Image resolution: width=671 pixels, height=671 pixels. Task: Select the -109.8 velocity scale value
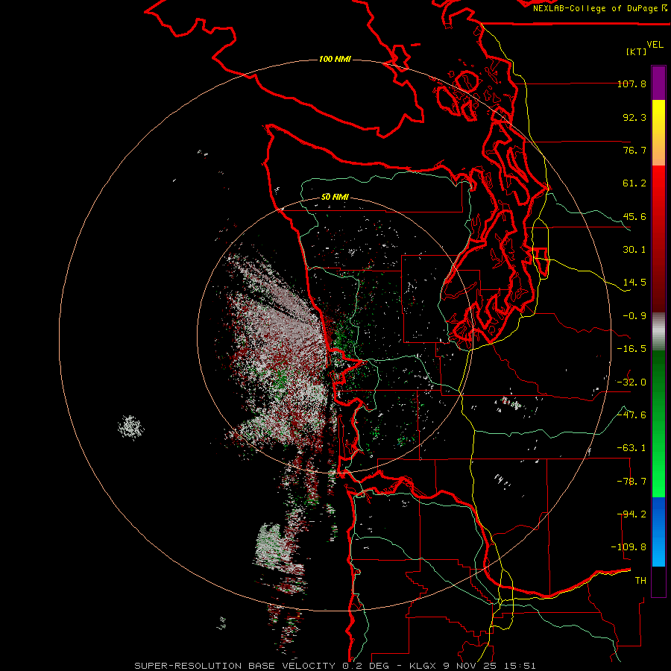[629, 547]
